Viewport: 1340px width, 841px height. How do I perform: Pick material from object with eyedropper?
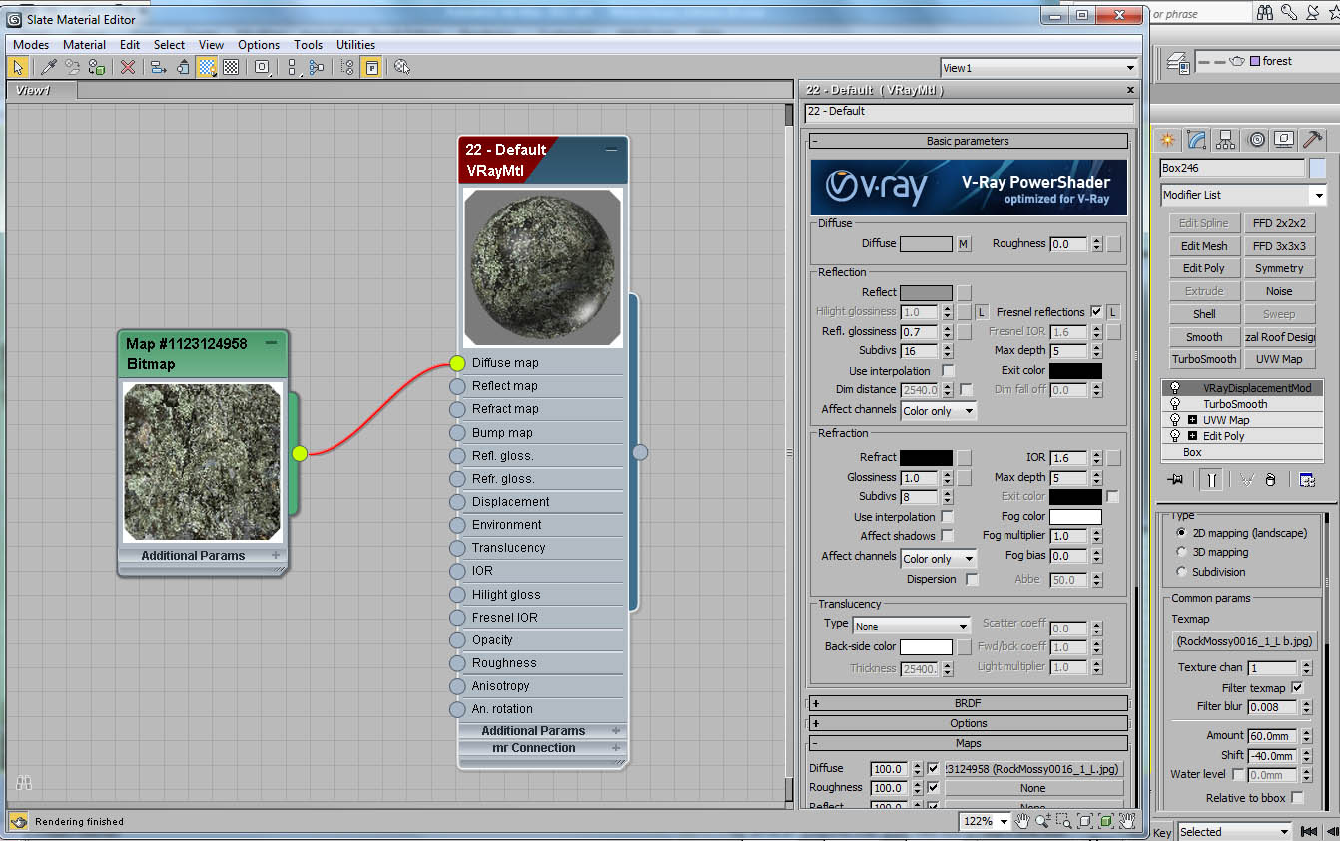(x=48, y=67)
